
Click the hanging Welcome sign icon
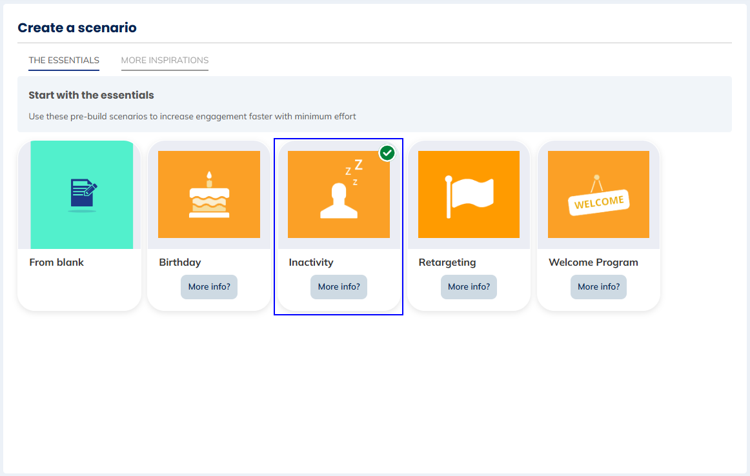coord(598,196)
